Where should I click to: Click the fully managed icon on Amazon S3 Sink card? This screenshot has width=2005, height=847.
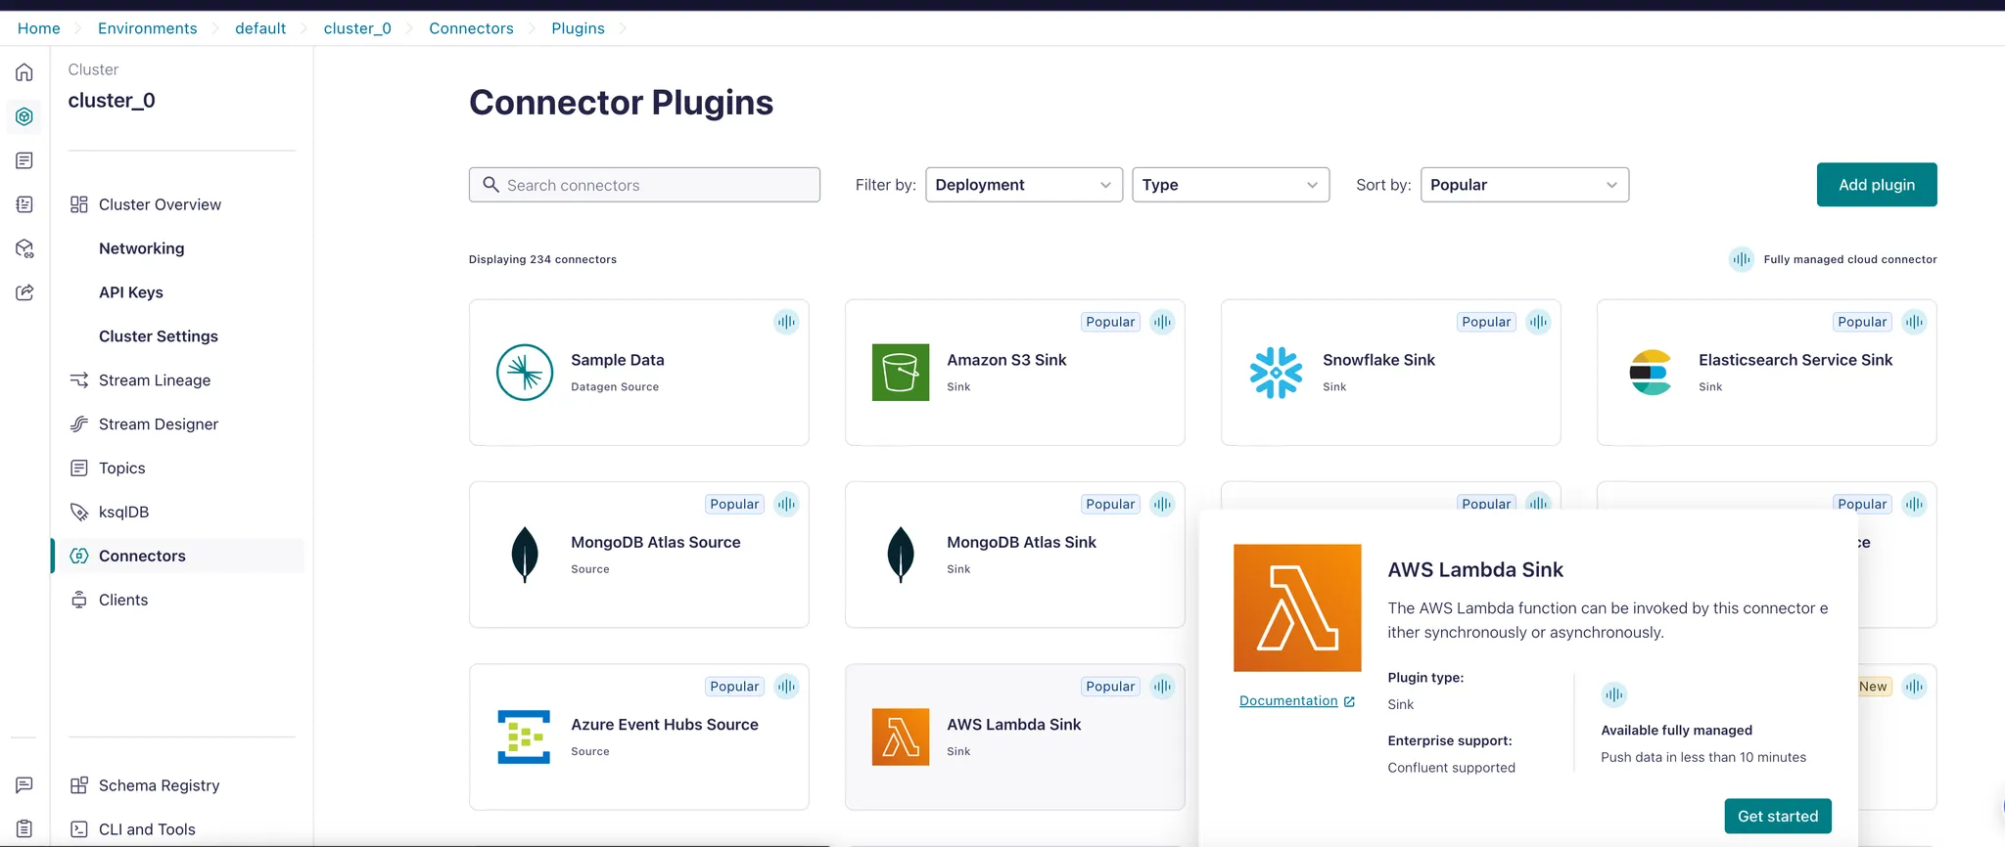tap(1162, 322)
